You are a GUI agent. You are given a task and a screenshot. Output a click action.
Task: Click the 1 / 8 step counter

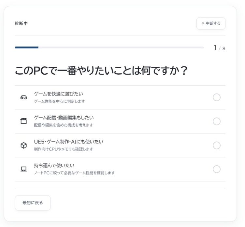(219, 48)
